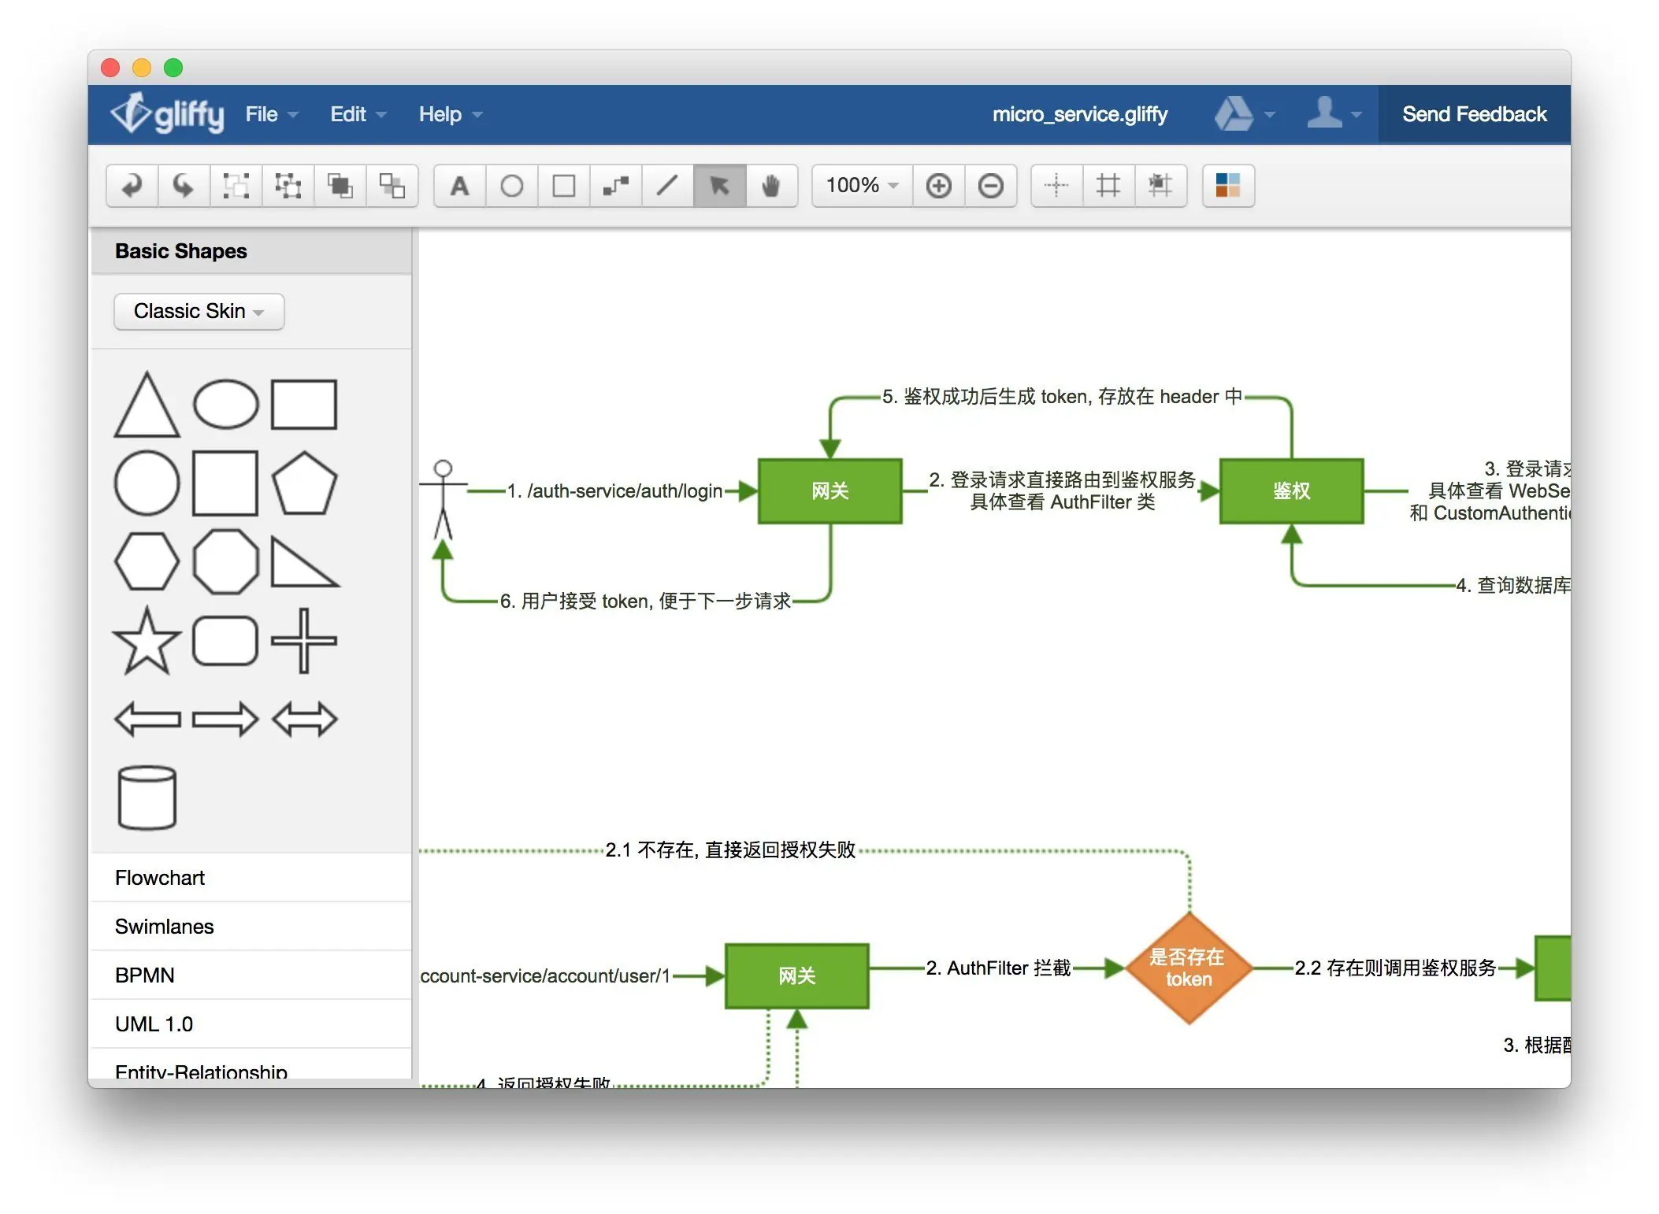The width and height of the screenshot is (1659, 1214).
Task: Click the Zoom In plus icon
Action: click(x=938, y=186)
